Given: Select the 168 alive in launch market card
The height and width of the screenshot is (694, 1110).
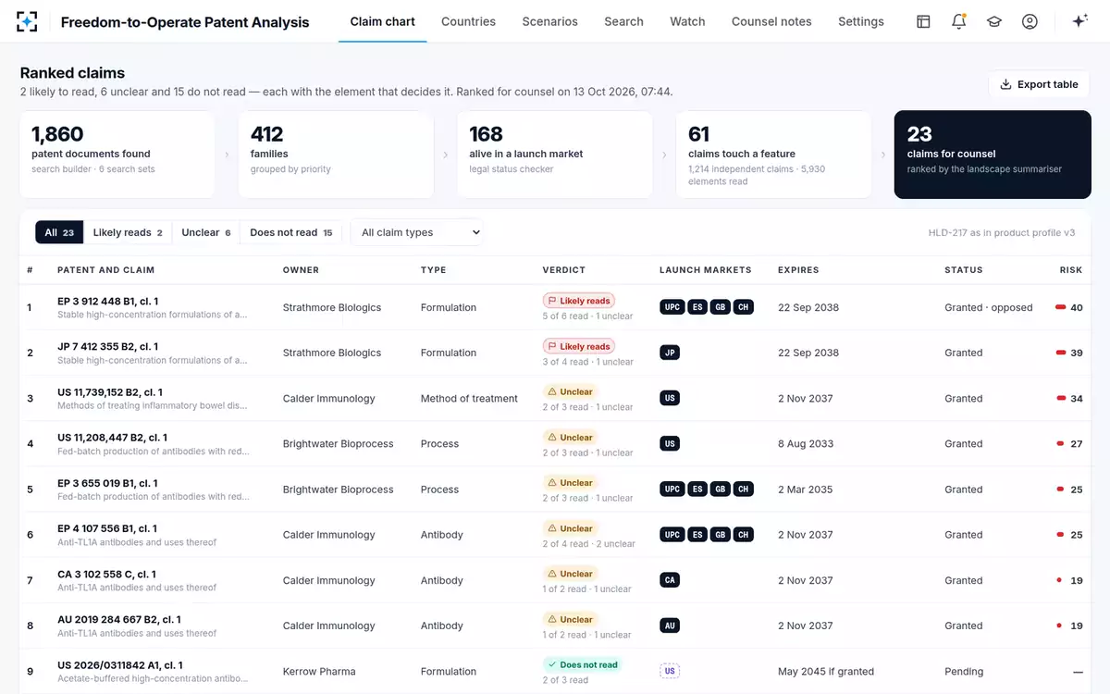Looking at the screenshot, I should (555, 155).
